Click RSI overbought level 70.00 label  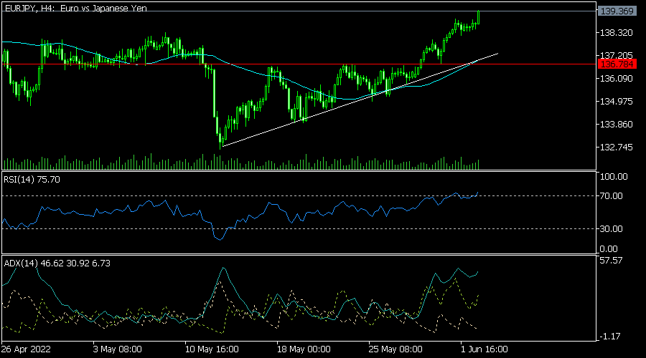click(x=612, y=196)
